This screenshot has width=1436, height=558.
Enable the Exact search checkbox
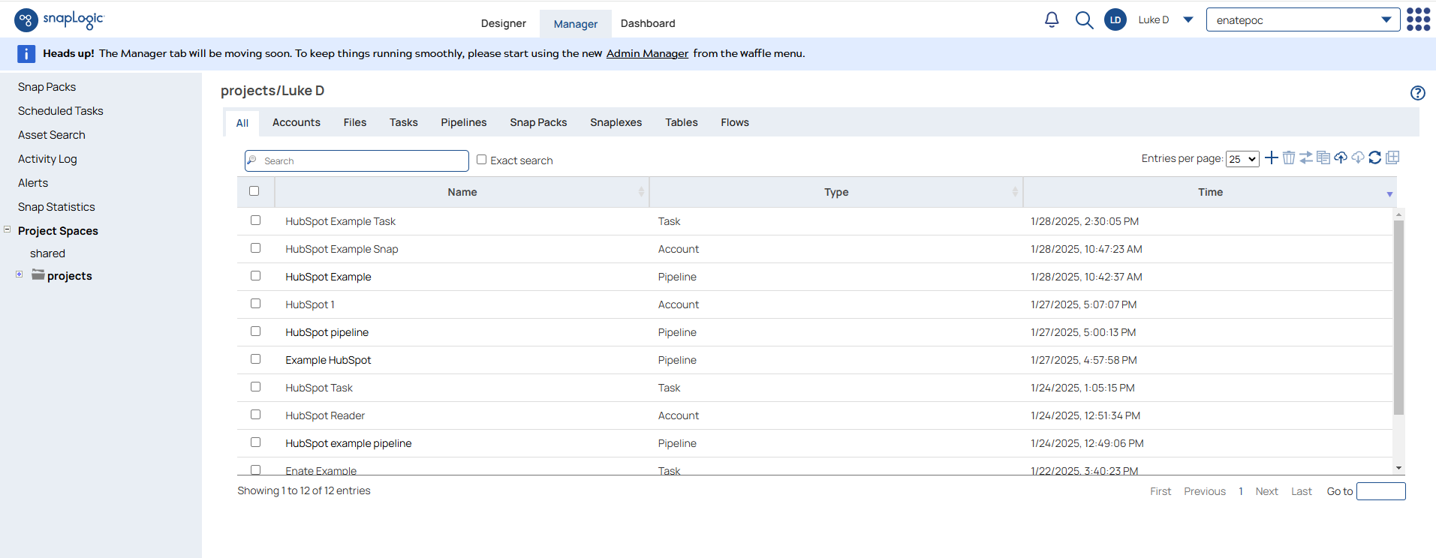pos(481,160)
